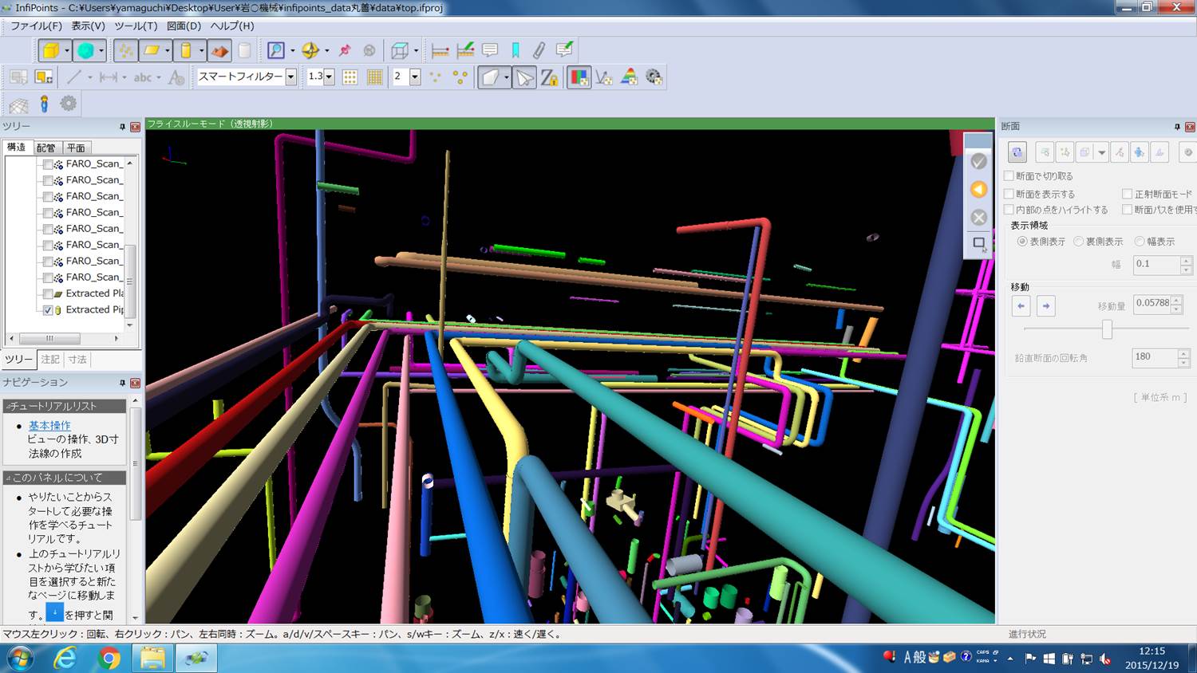1197x673 pixels.
Task: Switch to the 配管 tab
Action: (x=46, y=148)
